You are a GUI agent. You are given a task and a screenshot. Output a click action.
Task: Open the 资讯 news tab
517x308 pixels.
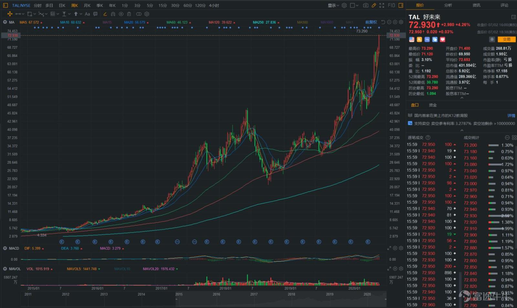[476, 5]
